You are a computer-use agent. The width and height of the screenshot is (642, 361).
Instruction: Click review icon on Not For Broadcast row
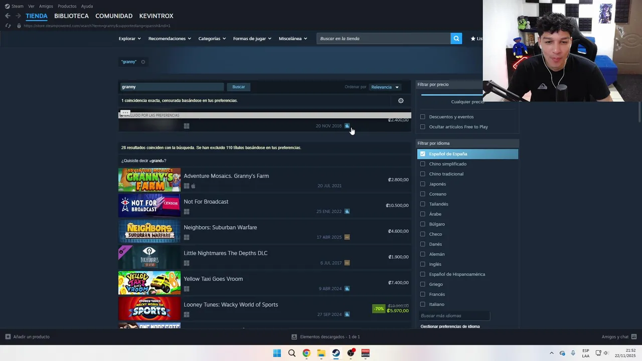pos(347,211)
